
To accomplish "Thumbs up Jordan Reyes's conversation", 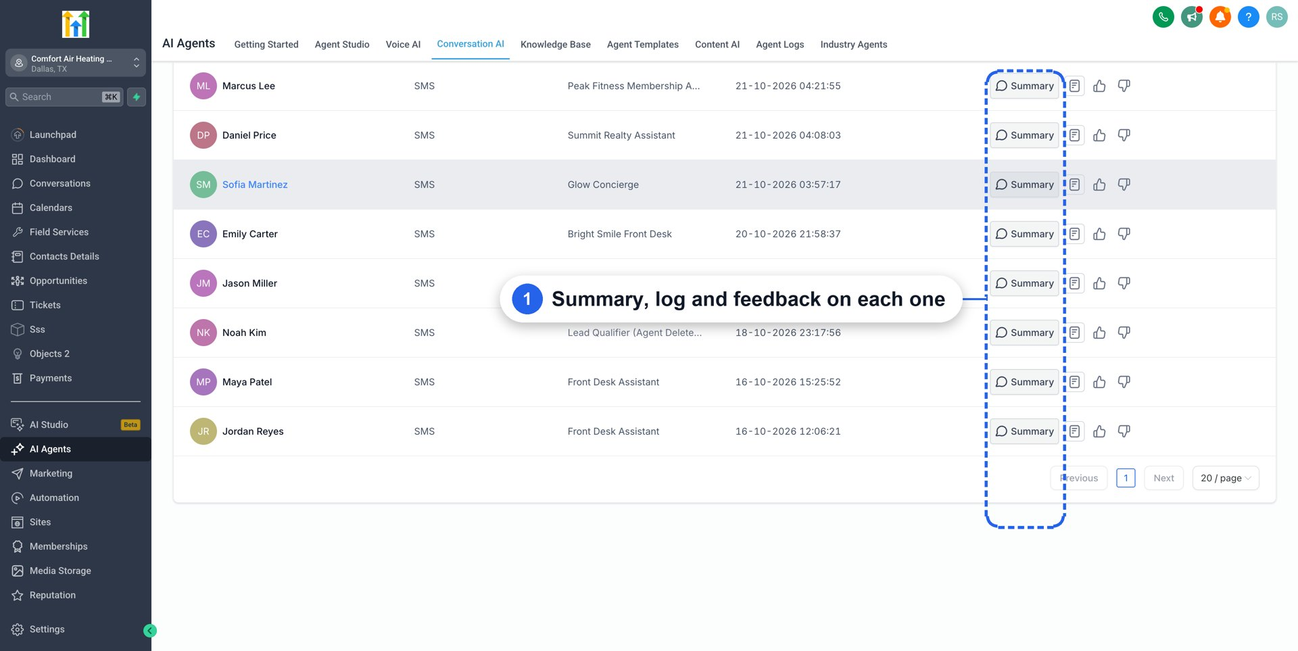I will point(1099,431).
